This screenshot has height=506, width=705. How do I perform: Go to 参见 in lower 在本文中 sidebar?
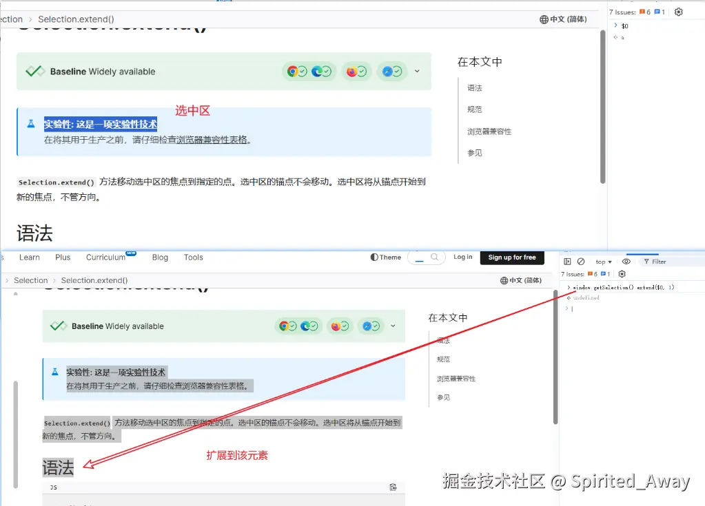click(x=443, y=397)
